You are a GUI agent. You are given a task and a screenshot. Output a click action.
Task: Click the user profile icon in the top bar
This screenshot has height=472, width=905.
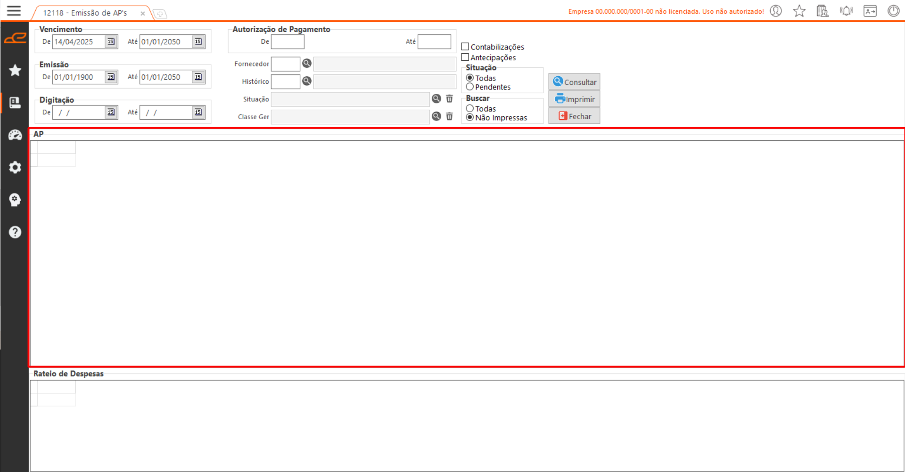click(776, 11)
